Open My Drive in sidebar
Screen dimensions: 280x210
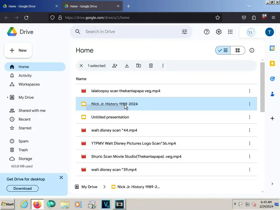(x=35, y=97)
